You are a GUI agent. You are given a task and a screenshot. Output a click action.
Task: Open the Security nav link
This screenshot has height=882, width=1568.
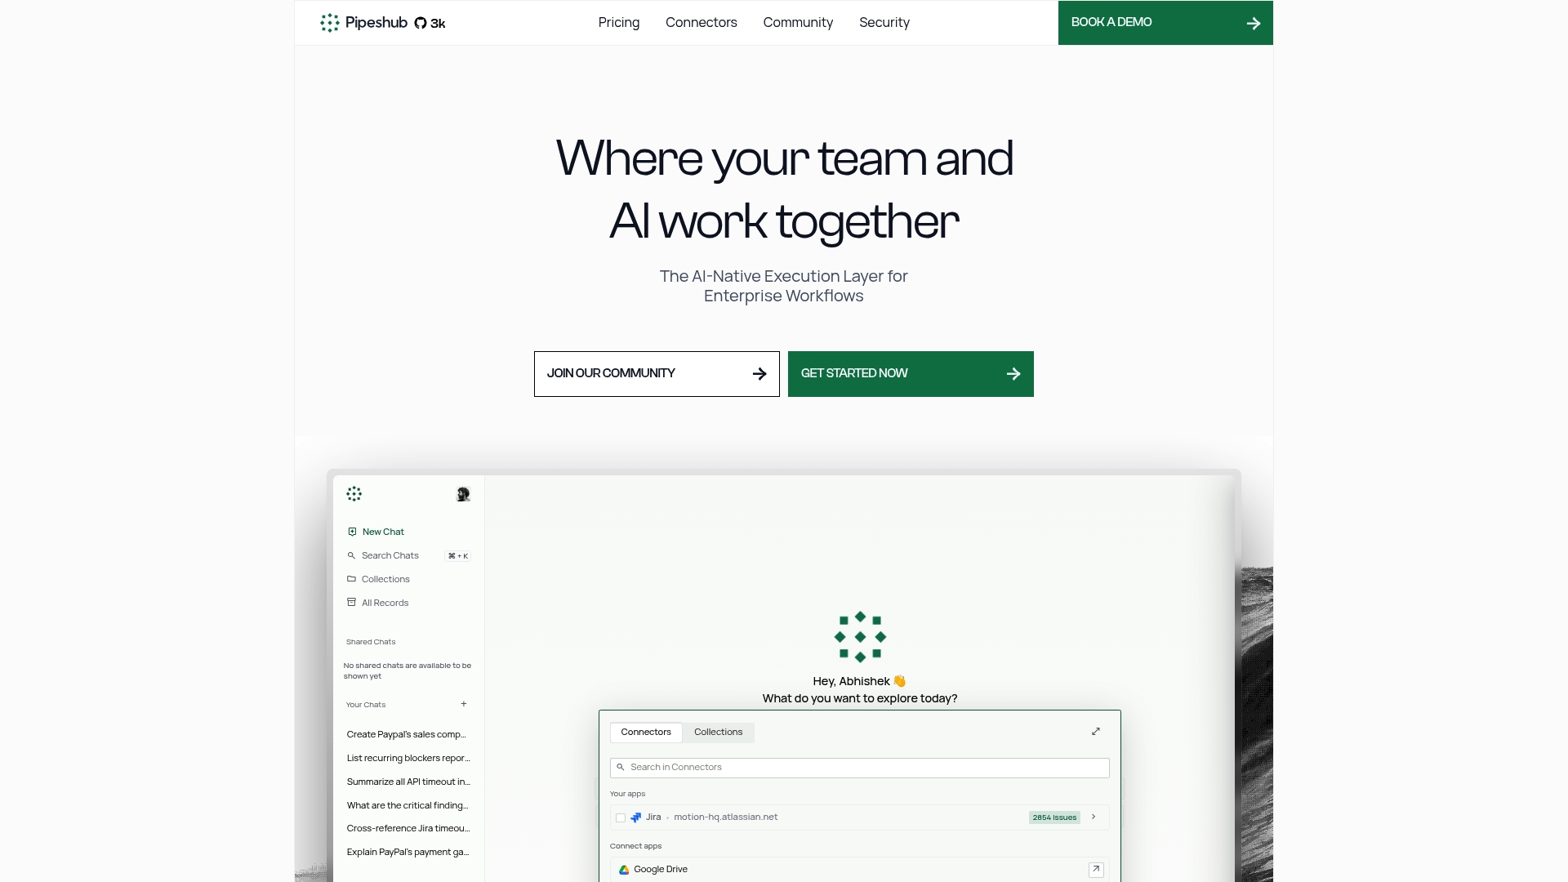pyautogui.click(x=884, y=23)
